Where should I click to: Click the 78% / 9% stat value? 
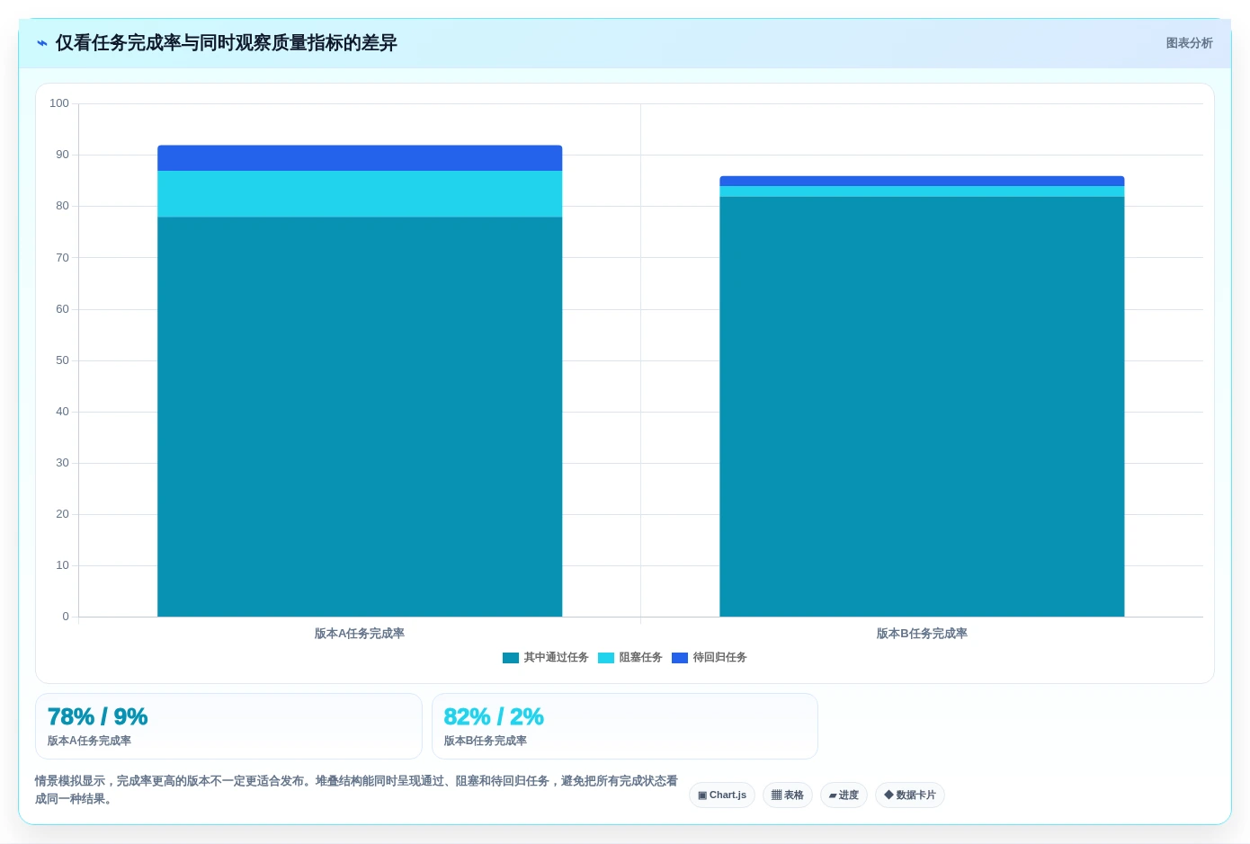click(x=97, y=717)
